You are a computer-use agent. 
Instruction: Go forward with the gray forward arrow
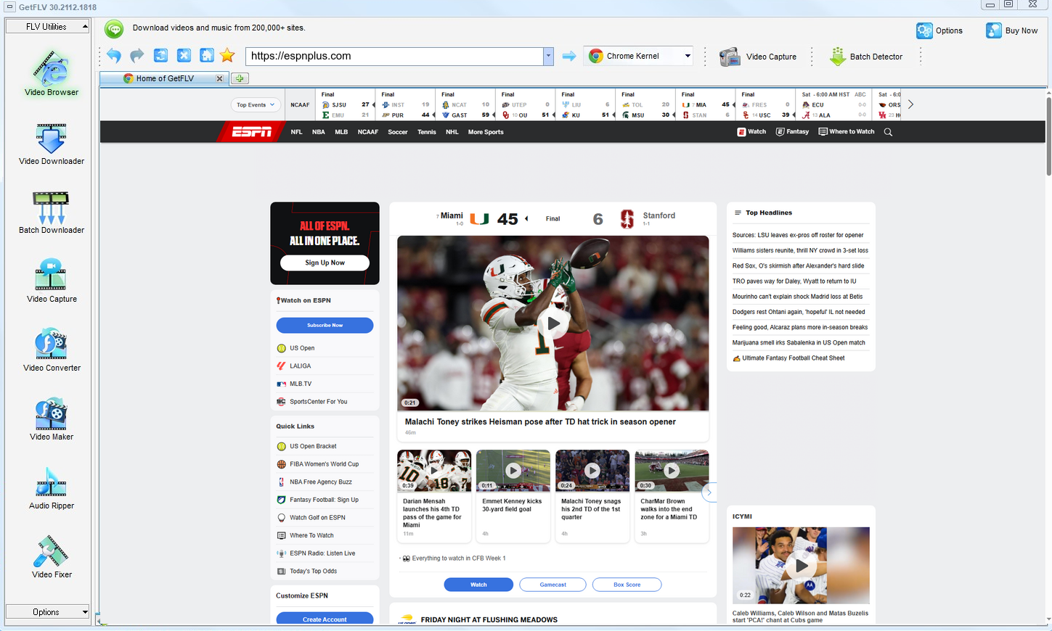click(x=137, y=56)
